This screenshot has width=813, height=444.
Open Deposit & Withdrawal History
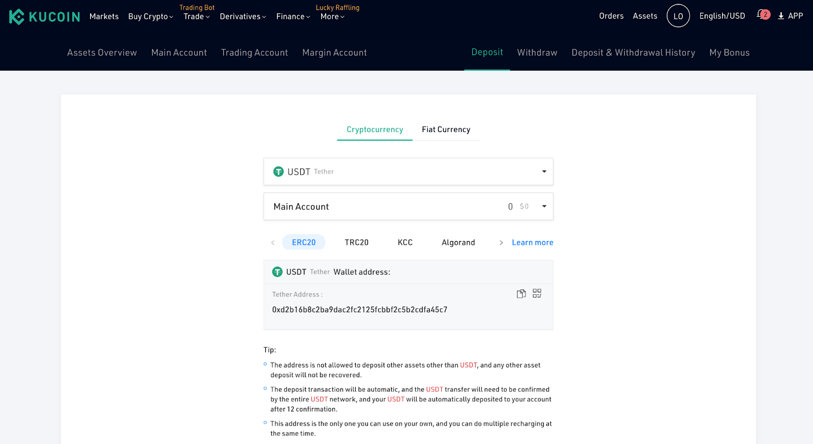pos(633,52)
